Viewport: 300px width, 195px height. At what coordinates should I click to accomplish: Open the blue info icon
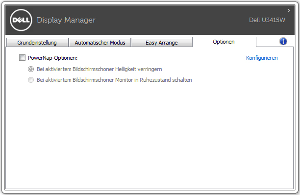click(x=283, y=41)
